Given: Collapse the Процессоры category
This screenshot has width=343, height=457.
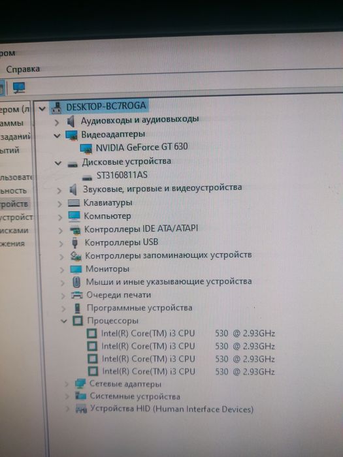Looking at the screenshot, I should [64, 321].
